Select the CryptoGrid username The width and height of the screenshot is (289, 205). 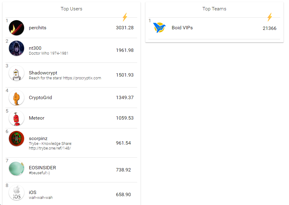point(40,98)
